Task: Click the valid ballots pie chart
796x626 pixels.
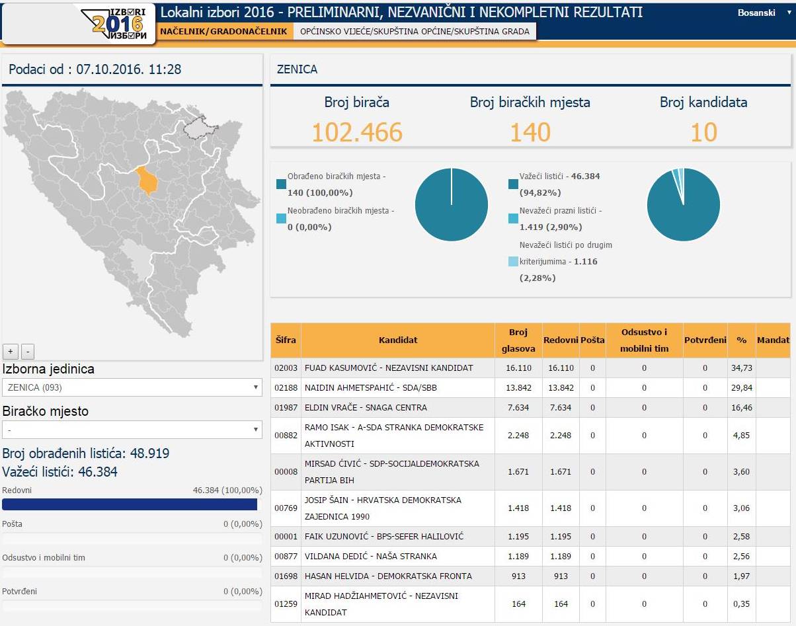Action: tap(683, 205)
